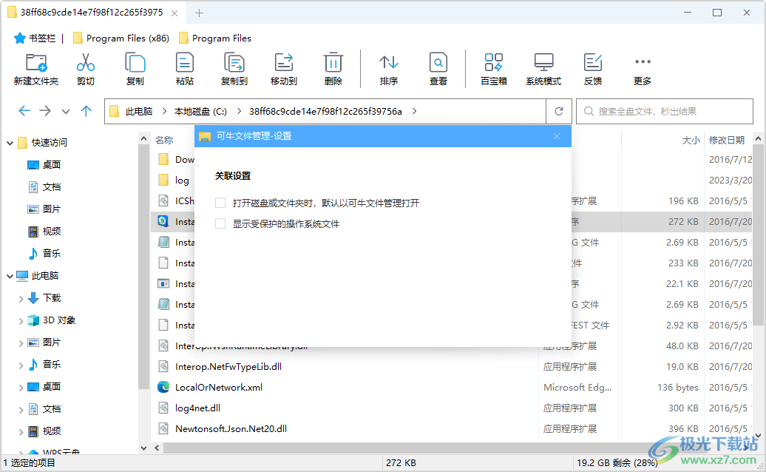
Task: Open the Program Files bookmark
Action: [x=215, y=38]
